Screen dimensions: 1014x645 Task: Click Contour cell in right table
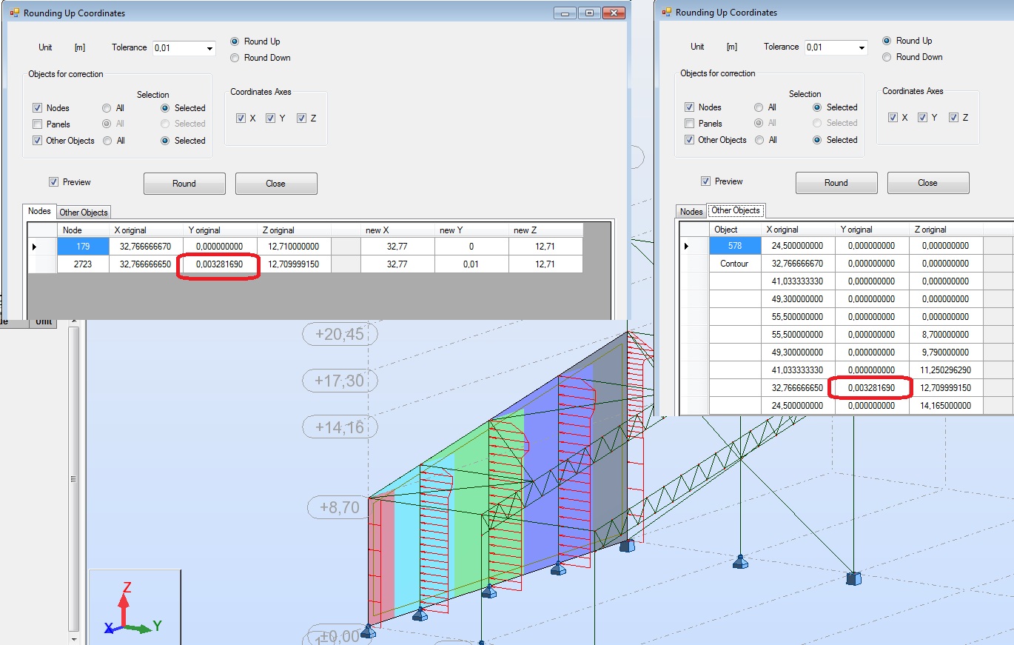click(x=735, y=264)
